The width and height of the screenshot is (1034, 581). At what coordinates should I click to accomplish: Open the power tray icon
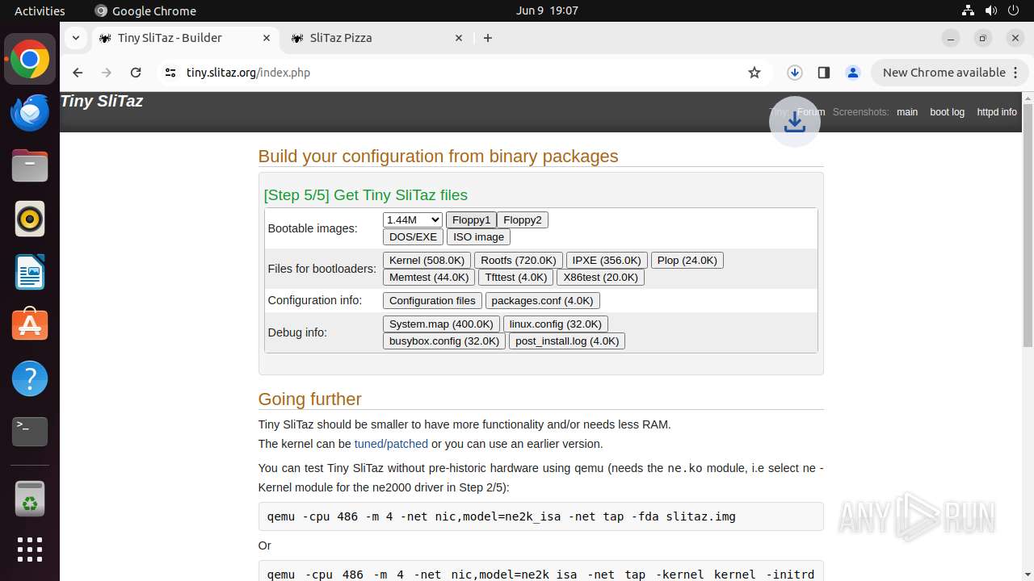pos(1015,10)
